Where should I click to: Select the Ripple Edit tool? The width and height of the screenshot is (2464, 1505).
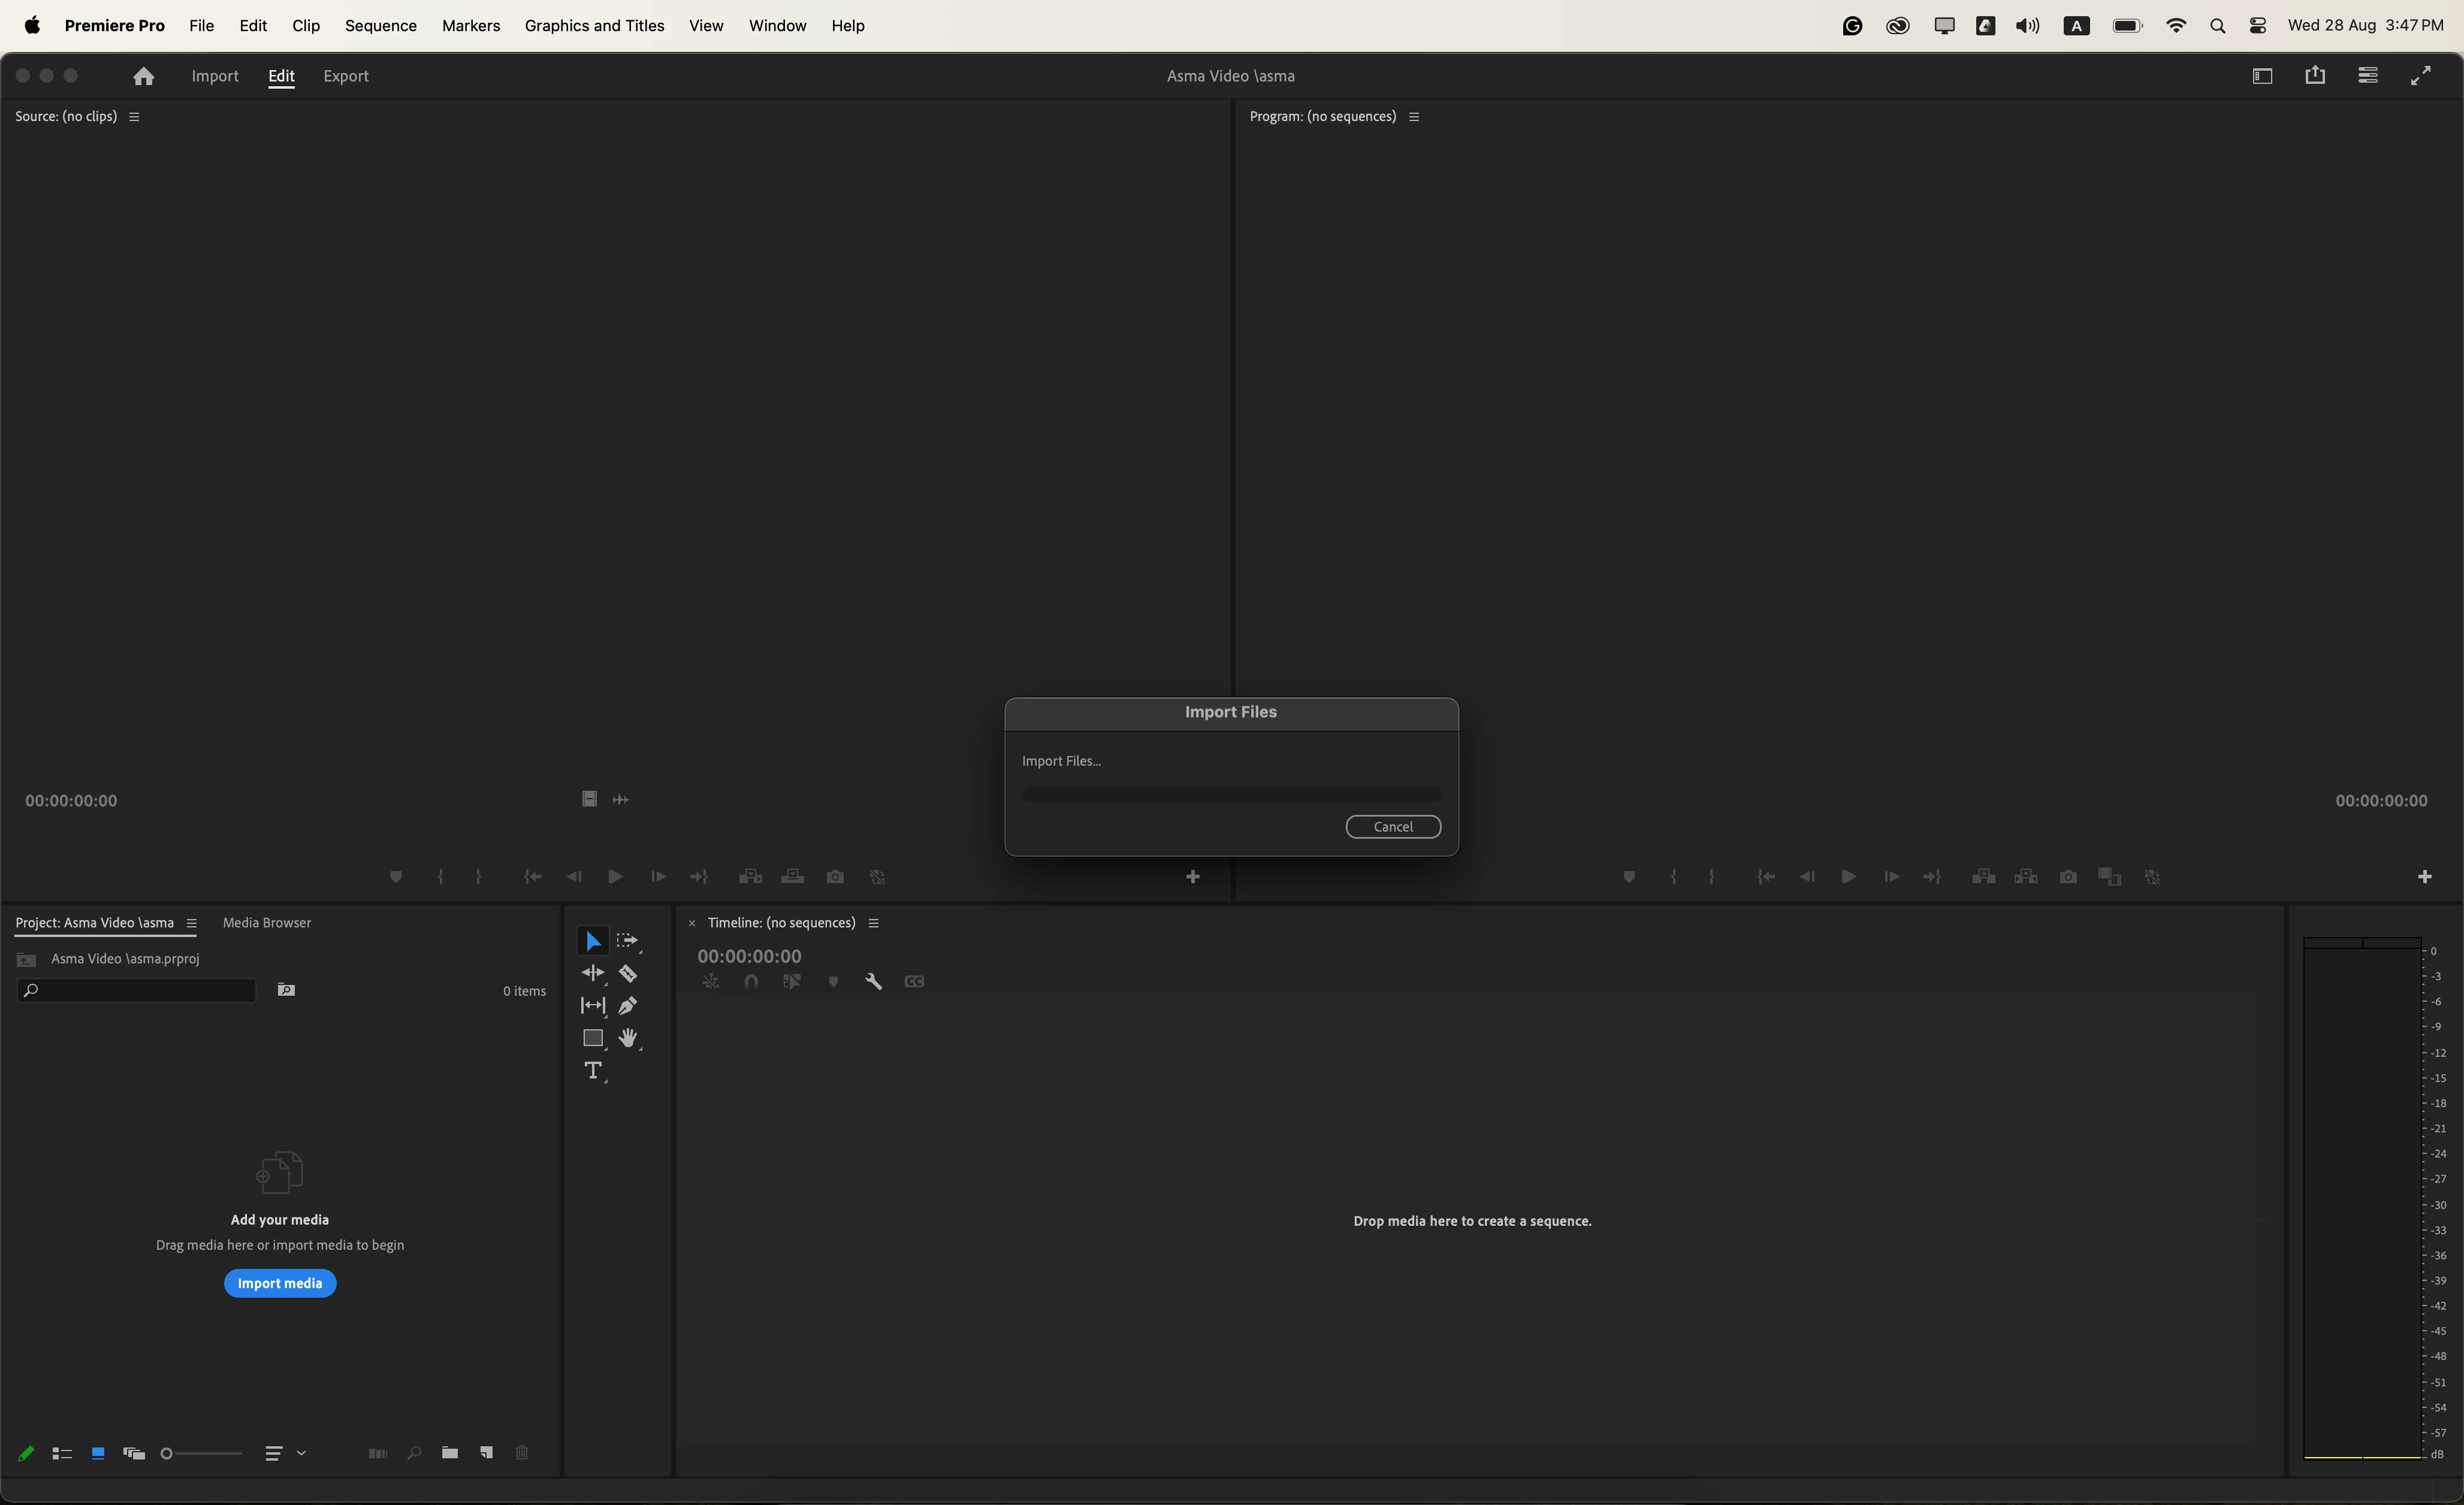click(x=593, y=973)
